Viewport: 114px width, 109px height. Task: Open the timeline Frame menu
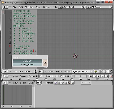pyautogui.click(x=23, y=76)
